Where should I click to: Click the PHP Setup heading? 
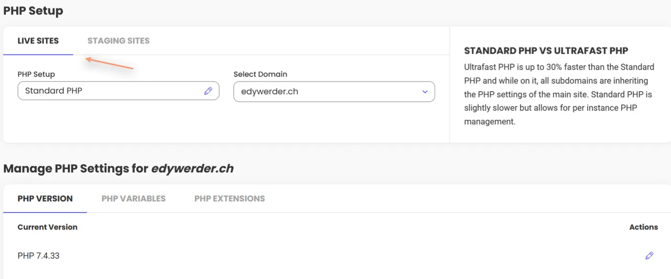(x=33, y=10)
